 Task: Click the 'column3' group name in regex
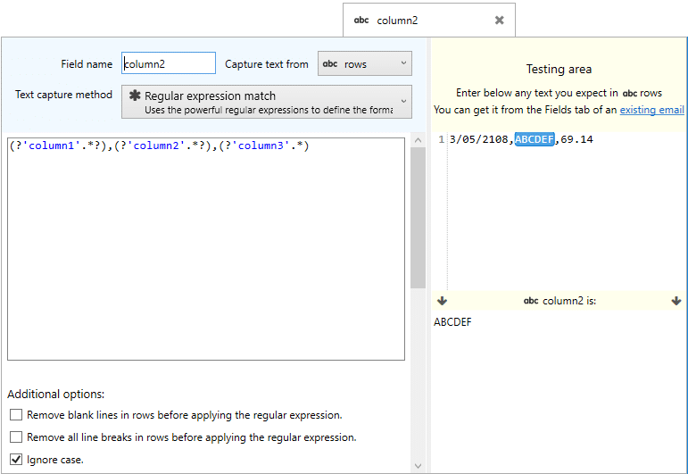pos(261,146)
